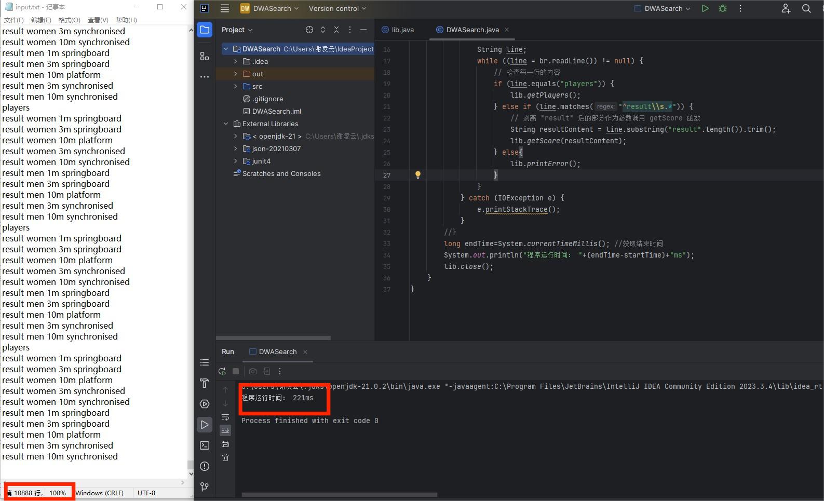This screenshot has height=501, width=824.
Task: Expand all items in Project panel
Action: (323, 30)
